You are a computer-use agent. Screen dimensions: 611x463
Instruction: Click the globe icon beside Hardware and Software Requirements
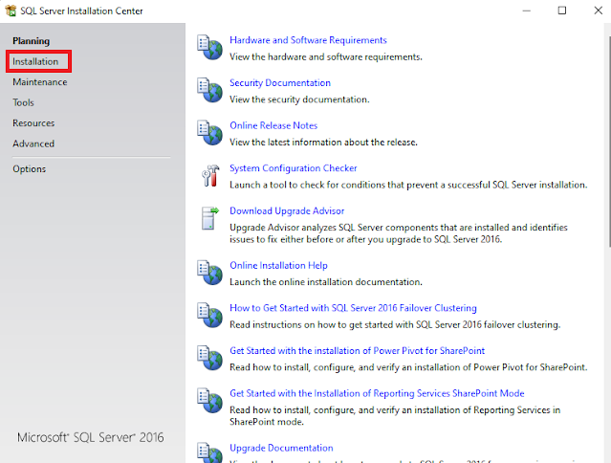tap(209, 48)
